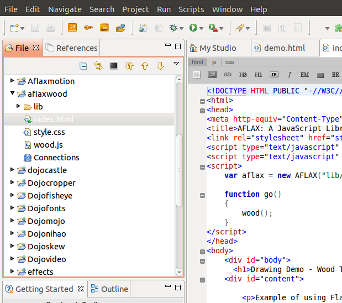Click the .air box export icon
This screenshot has height=303, width=342.
pyautogui.click(x=104, y=28)
